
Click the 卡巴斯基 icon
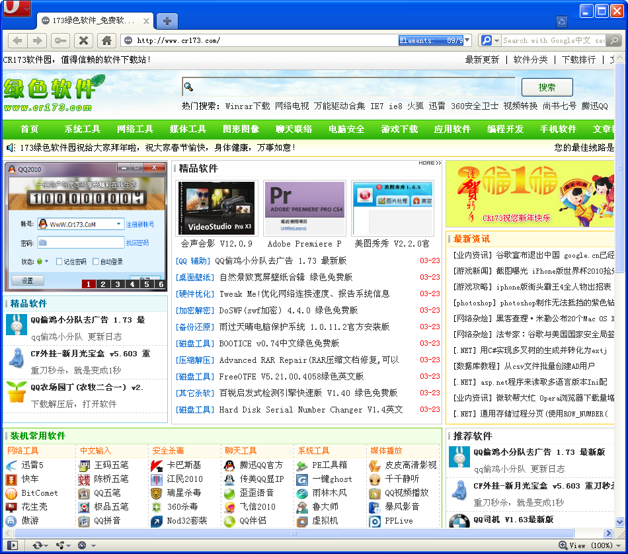pyautogui.click(x=157, y=465)
